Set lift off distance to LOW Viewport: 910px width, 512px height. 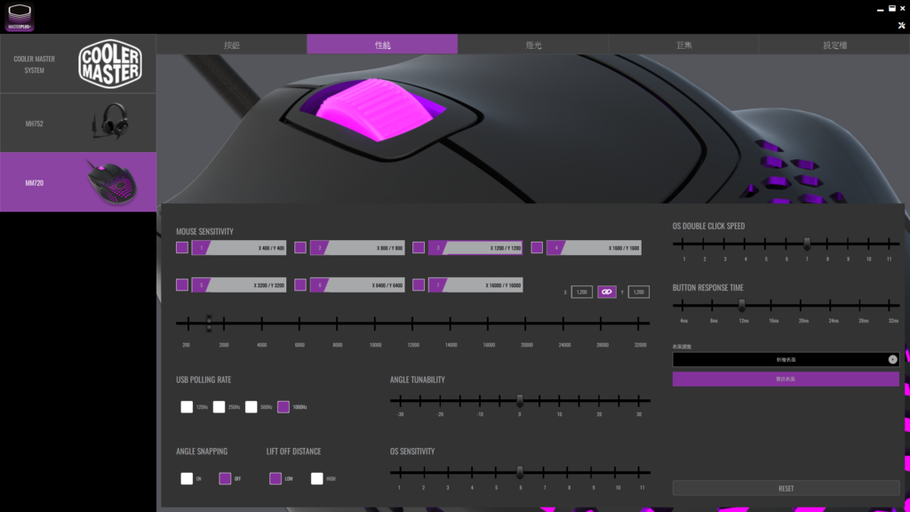coord(275,478)
